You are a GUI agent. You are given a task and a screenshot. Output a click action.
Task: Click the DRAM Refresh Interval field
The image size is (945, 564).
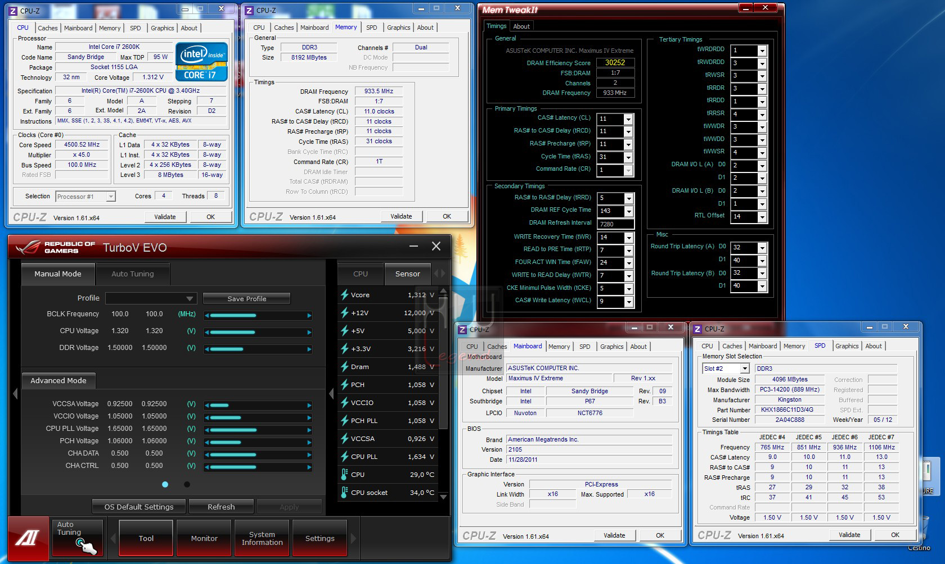[x=616, y=224]
